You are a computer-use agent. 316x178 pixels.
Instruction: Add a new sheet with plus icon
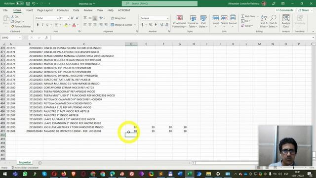coord(39,163)
